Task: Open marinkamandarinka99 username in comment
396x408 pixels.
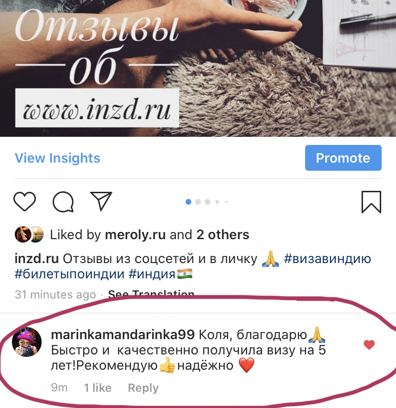Action: pos(123,335)
